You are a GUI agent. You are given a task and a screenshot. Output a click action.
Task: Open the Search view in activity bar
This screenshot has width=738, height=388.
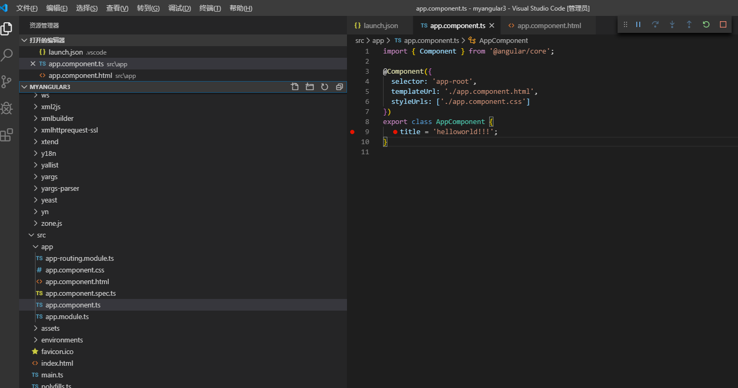(x=6, y=55)
